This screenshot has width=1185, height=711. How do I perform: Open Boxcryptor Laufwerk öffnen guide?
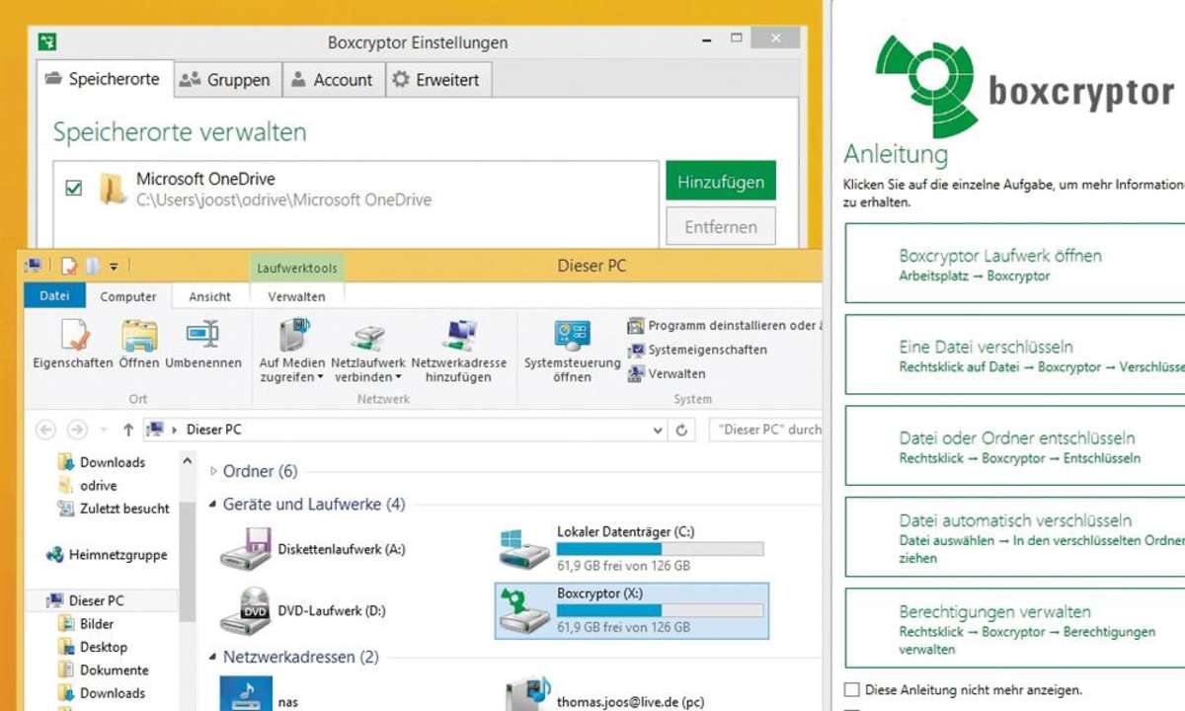click(1015, 263)
